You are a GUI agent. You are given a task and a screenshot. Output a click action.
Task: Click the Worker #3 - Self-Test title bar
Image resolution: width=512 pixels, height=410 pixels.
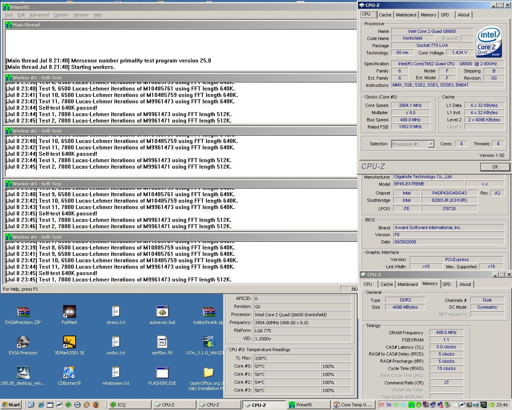point(181,184)
